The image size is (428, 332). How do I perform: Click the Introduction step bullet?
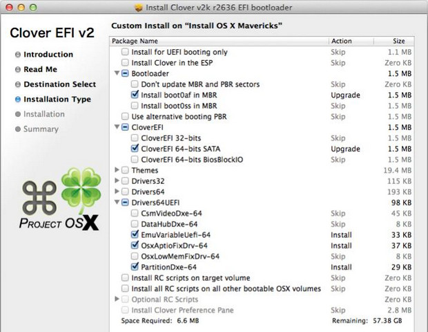(x=17, y=55)
